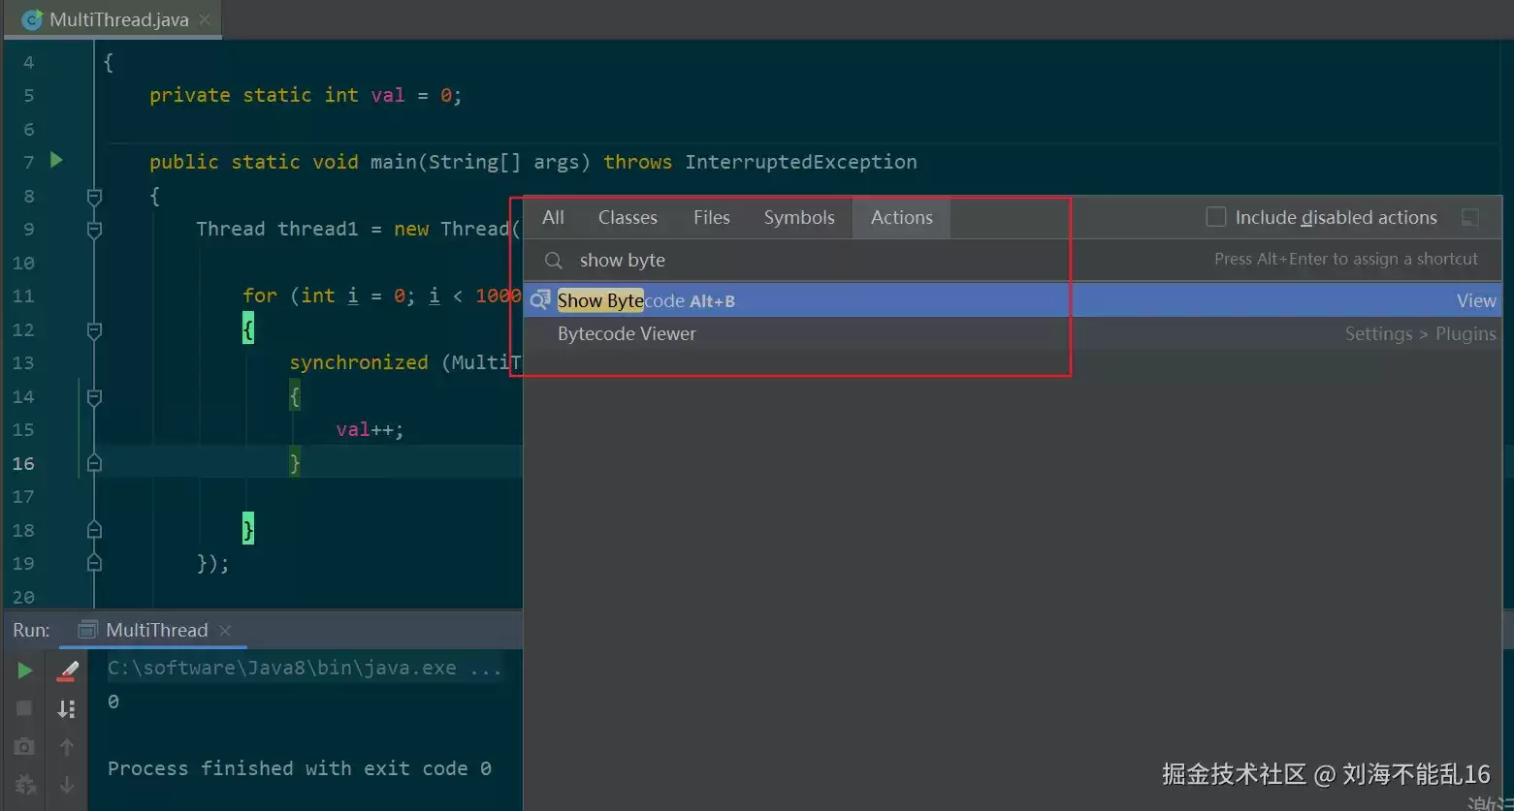
Task: Click the 'val++;' statement on line 15
Action: pos(370,429)
